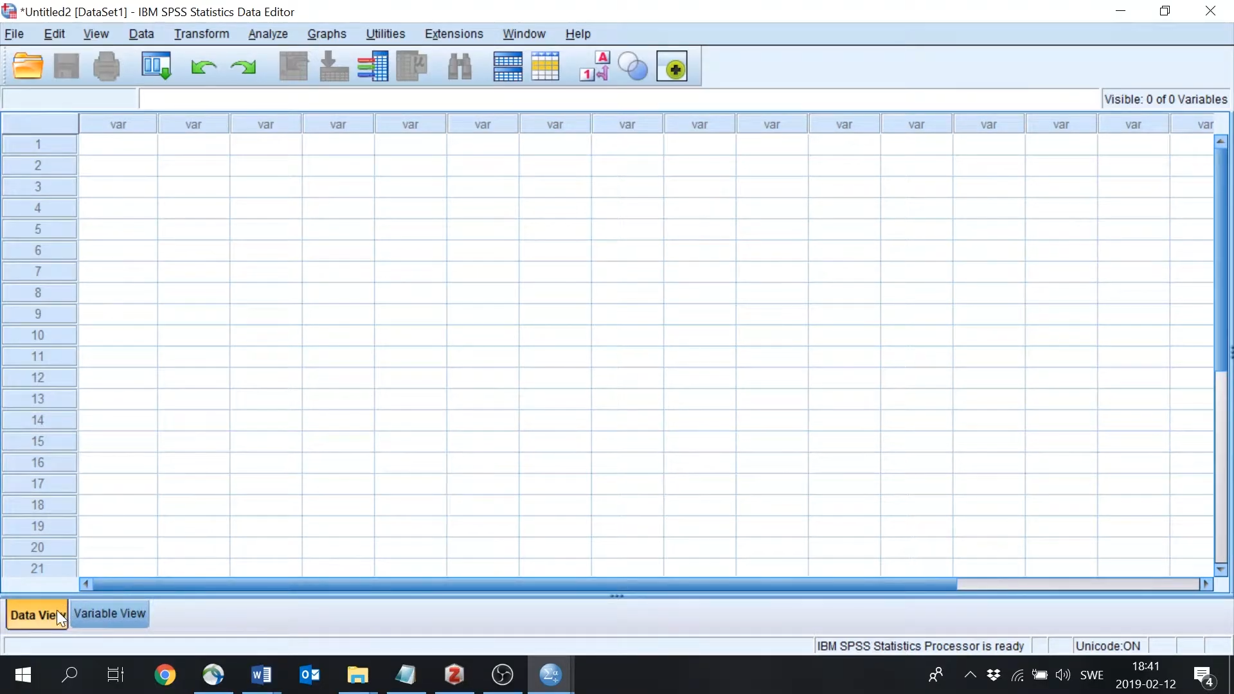Click the green Redo arrow
Viewport: 1234px width, 694px height.
243,67
